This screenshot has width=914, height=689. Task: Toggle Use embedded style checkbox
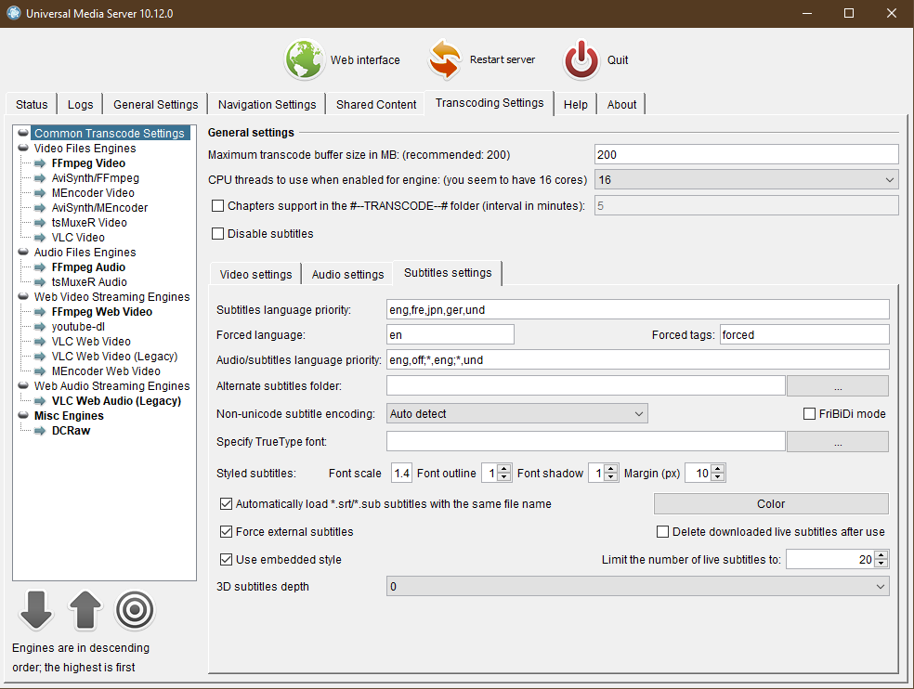[226, 560]
